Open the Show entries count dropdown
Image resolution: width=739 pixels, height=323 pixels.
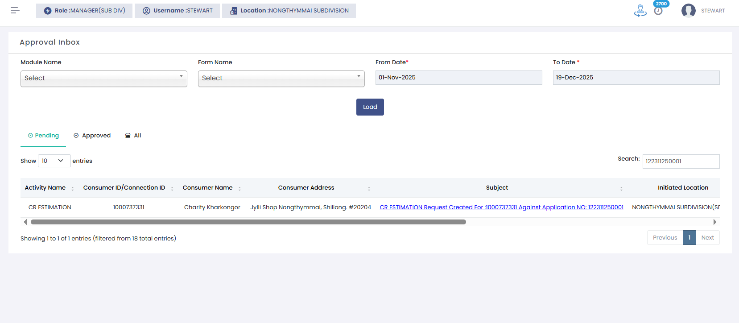click(x=54, y=161)
